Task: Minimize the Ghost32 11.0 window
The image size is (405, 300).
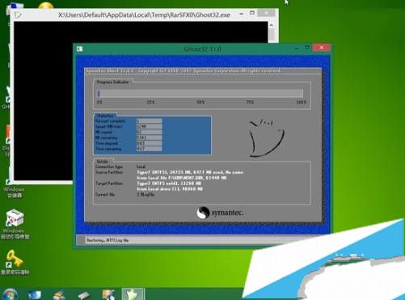Action: coord(297,49)
